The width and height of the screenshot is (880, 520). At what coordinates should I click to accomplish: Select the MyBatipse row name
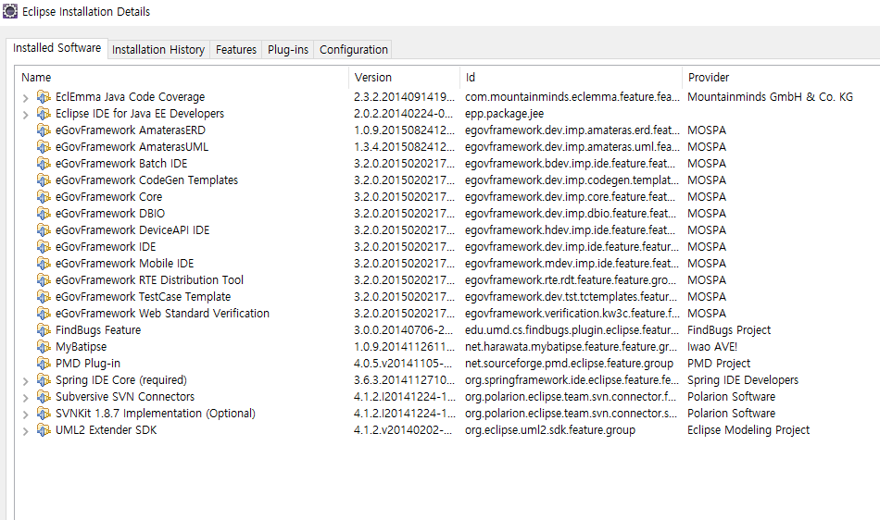point(81,347)
